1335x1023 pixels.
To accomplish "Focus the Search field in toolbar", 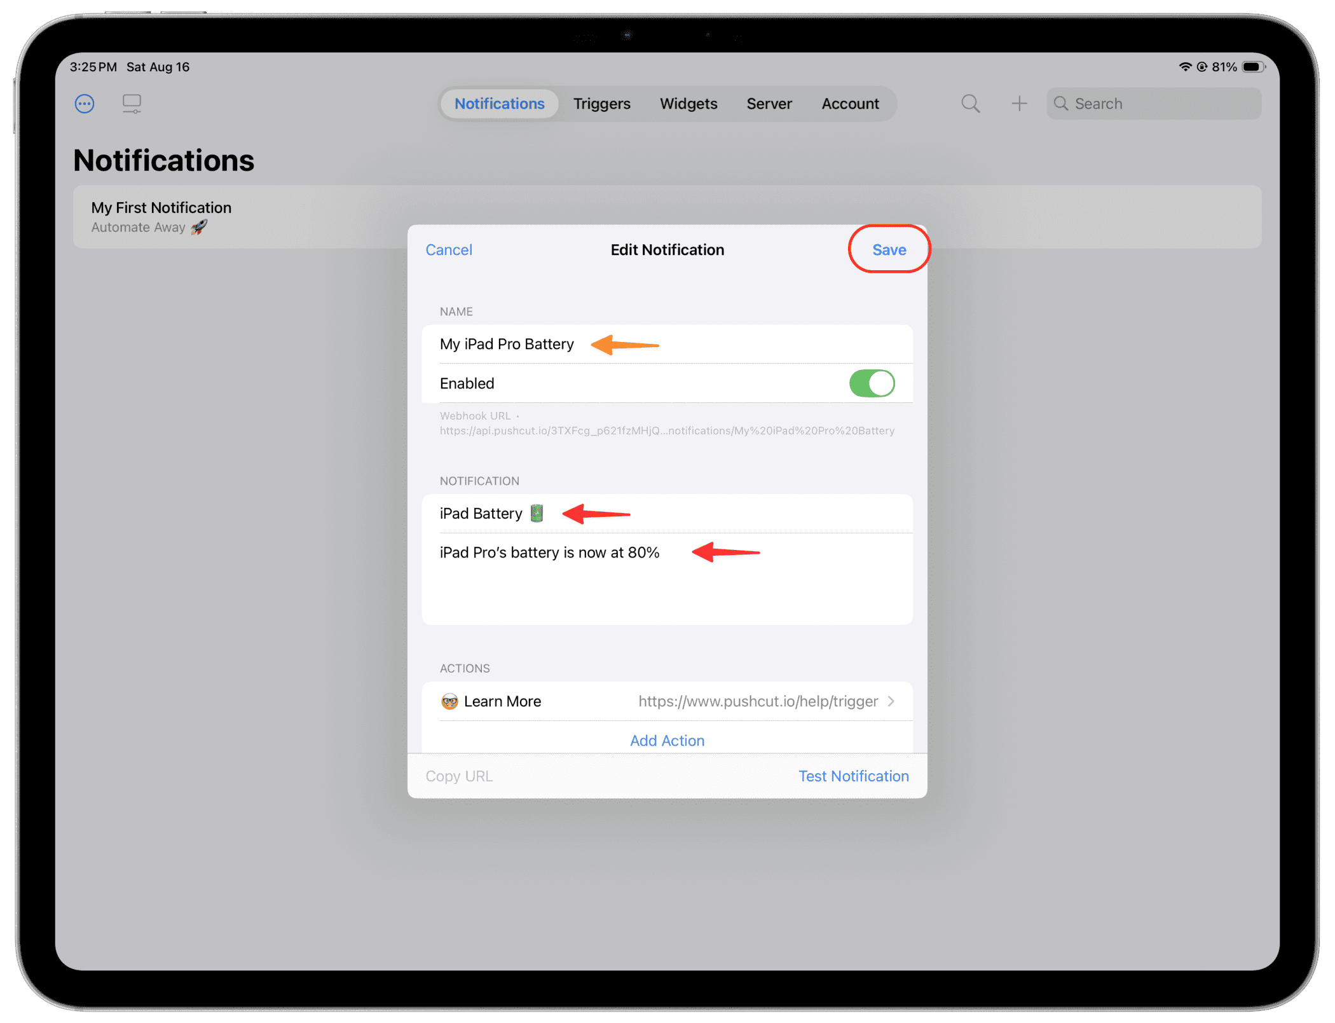I will pyautogui.click(x=1154, y=104).
